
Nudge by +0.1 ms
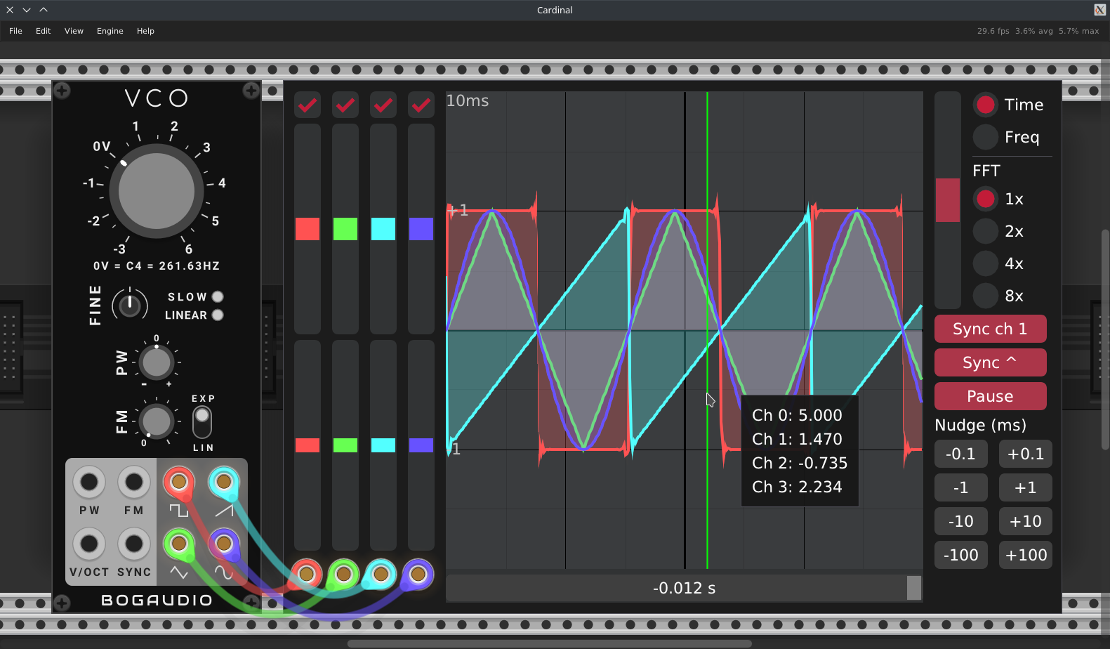click(1025, 454)
